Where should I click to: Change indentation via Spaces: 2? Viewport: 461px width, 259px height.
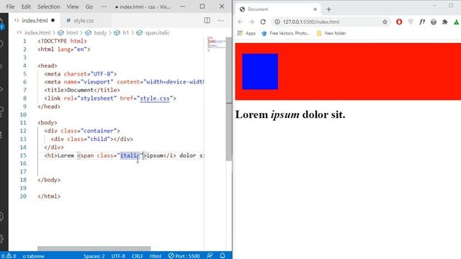click(x=94, y=256)
